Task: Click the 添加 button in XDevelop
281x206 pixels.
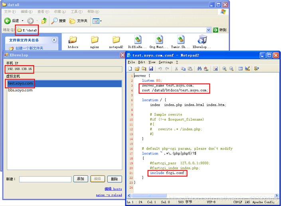Action: (x=81, y=179)
